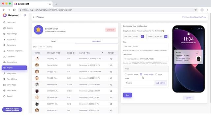Go back using the Plugins back arrow
The width and height of the screenshot is (211, 118).
(x=34, y=17)
